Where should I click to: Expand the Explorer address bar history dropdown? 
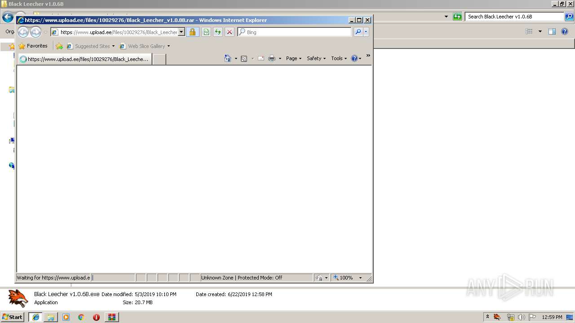coord(446,17)
